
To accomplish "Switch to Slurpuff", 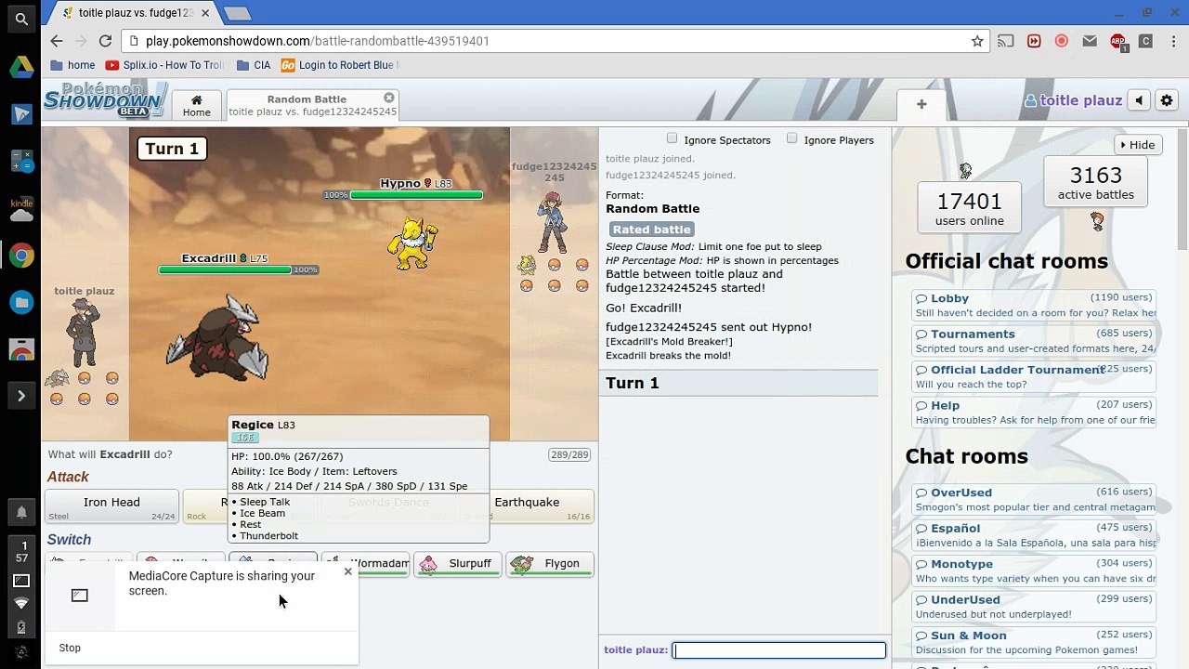I will point(457,564).
